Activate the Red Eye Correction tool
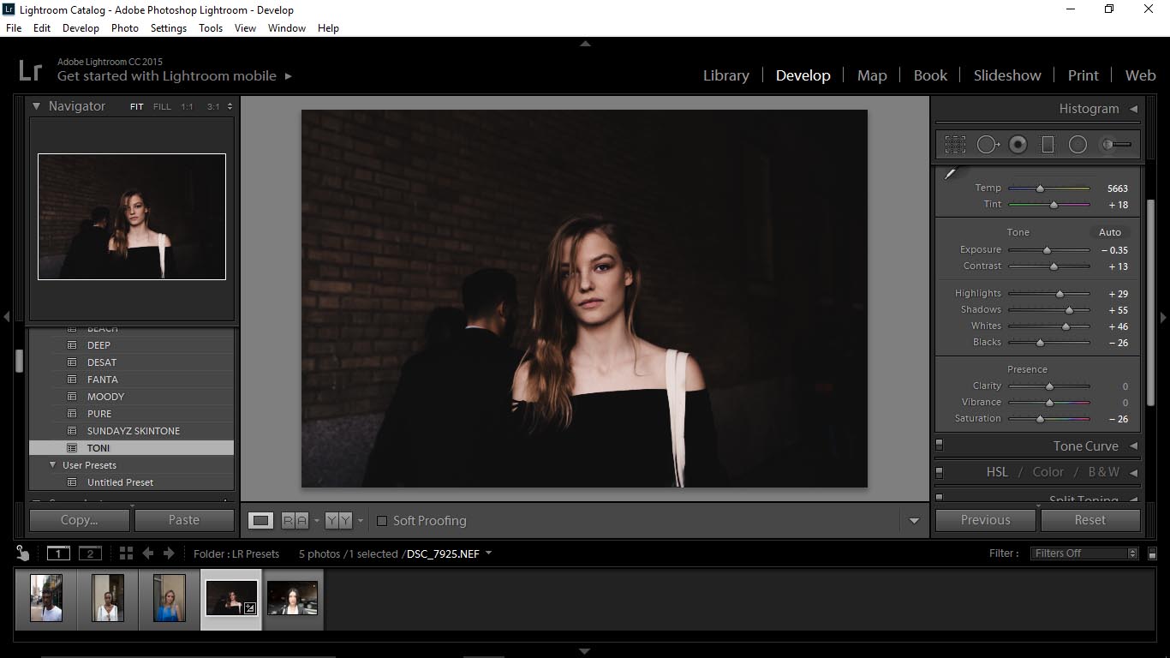Viewport: 1170px width, 658px height. tap(1018, 145)
